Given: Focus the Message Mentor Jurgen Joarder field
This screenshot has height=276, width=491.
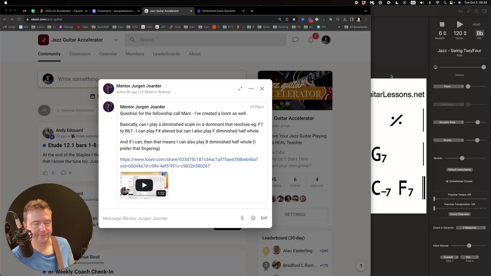Looking at the screenshot, I should click(169, 219).
